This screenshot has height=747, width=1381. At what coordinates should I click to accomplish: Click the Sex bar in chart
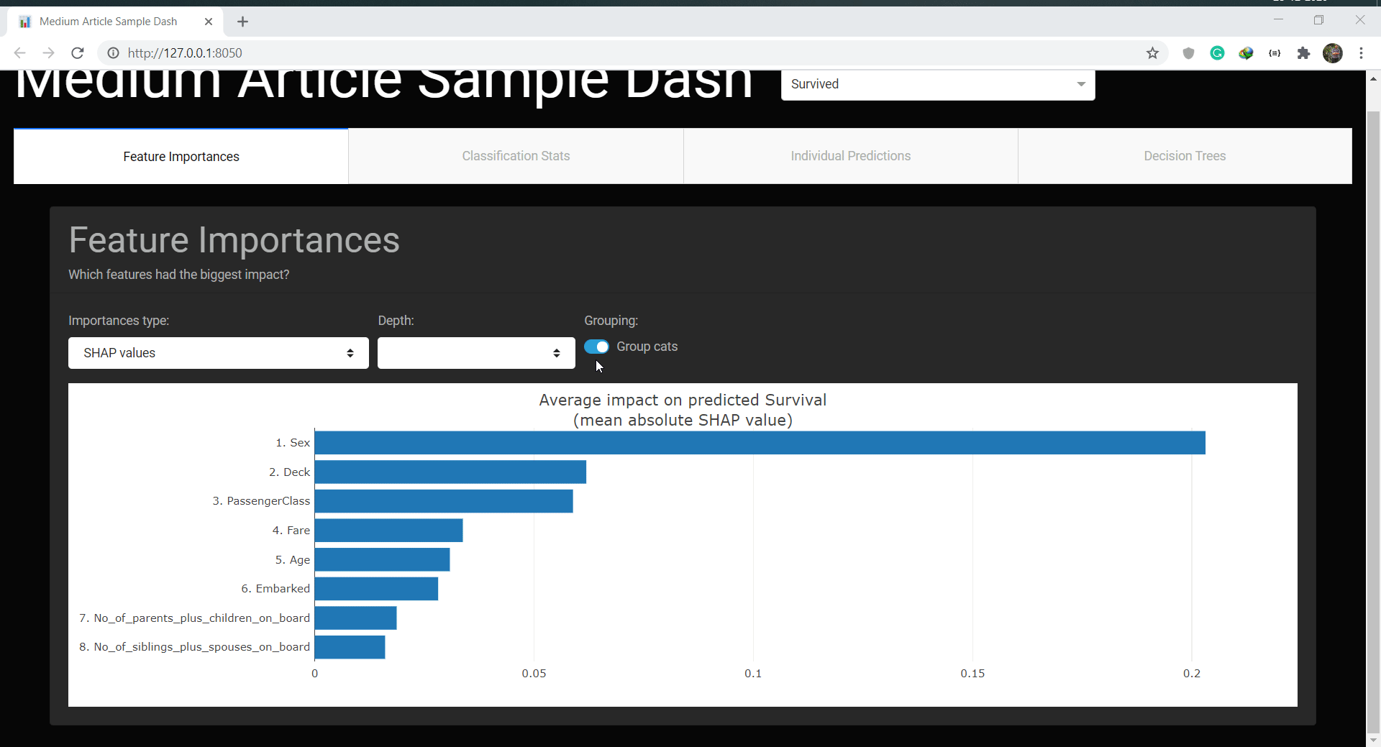click(x=760, y=443)
